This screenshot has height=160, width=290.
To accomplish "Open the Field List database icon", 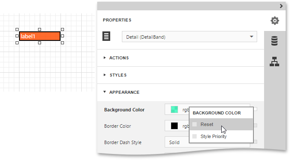I will click(x=274, y=41).
